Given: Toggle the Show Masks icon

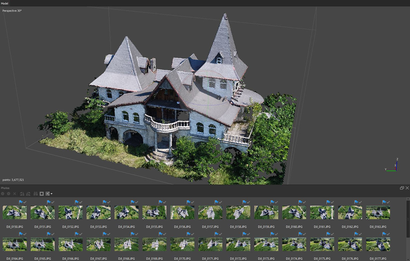Looking at the screenshot, I should tap(42, 194).
